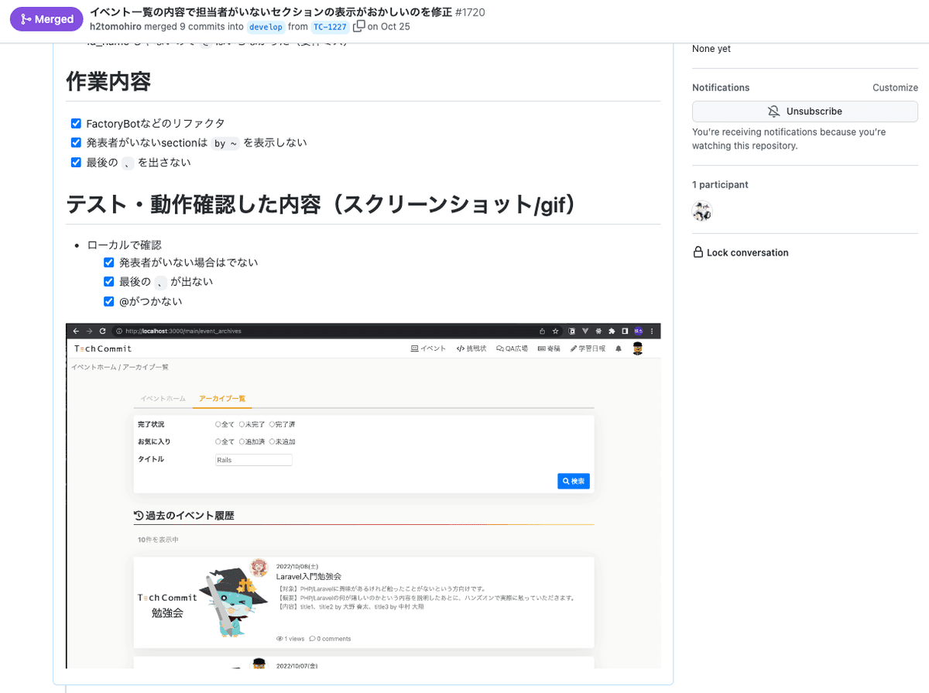This screenshot has height=693, width=929.
Task: Click the bookmark star icon in embedded browser
Action: click(555, 331)
